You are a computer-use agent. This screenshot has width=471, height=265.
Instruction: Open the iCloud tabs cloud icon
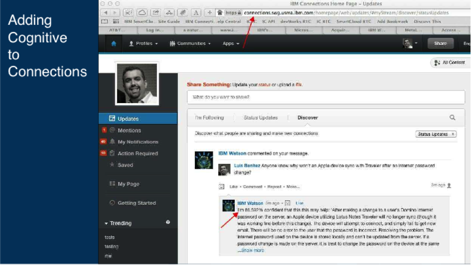pyautogui.click(x=142, y=12)
